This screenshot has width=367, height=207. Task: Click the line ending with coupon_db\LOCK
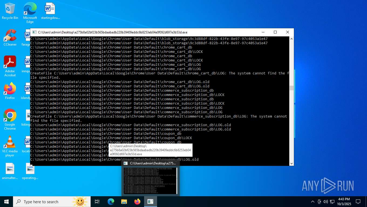coord(111,138)
